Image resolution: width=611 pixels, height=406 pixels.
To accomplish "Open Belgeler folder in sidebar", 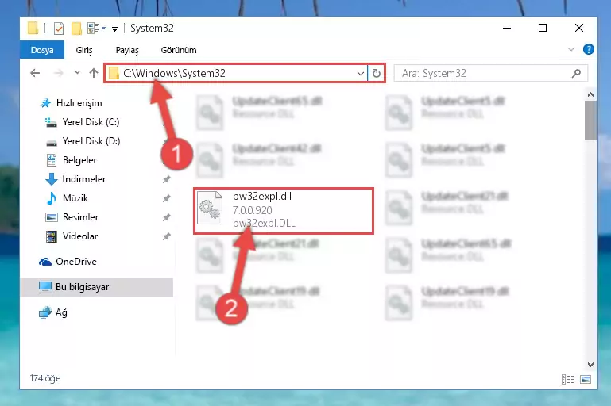I will click(79, 160).
